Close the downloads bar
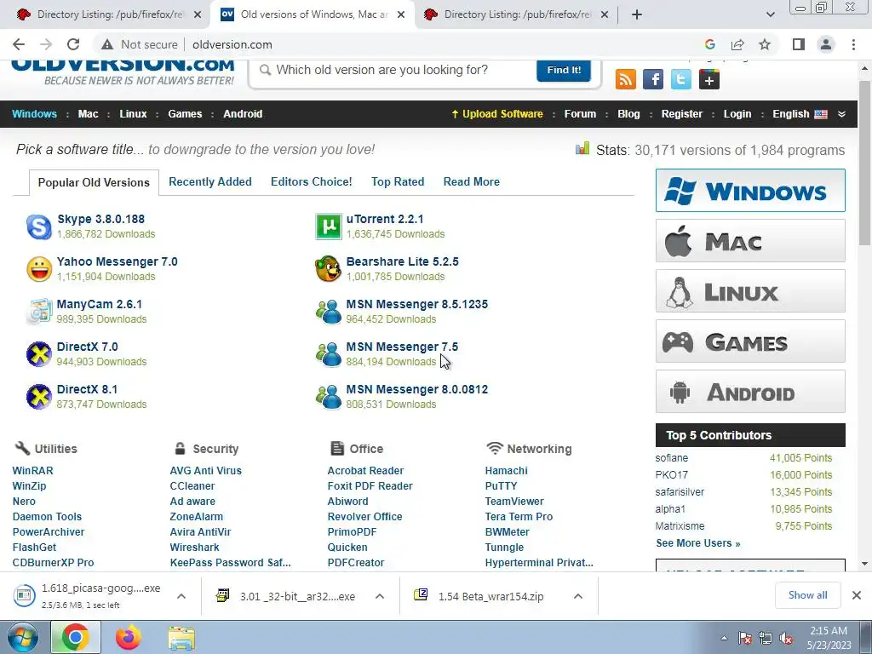The width and height of the screenshot is (872, 654). [857, 595]
